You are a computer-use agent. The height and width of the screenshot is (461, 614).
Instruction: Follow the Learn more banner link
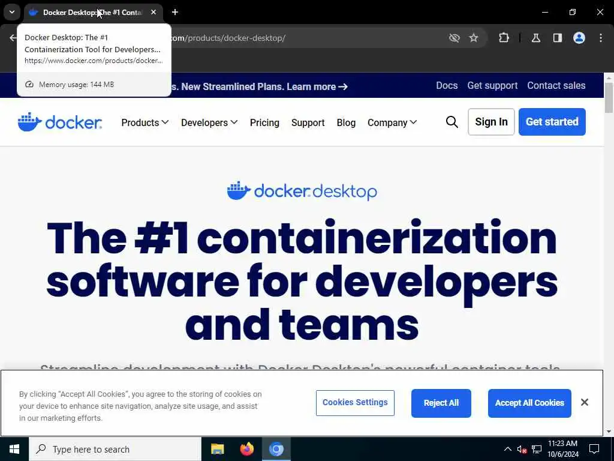pyautogui.click(x=317, y=86)
